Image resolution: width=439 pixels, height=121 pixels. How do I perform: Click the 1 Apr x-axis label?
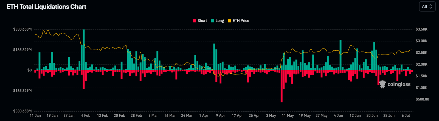[x=204, y=116]
